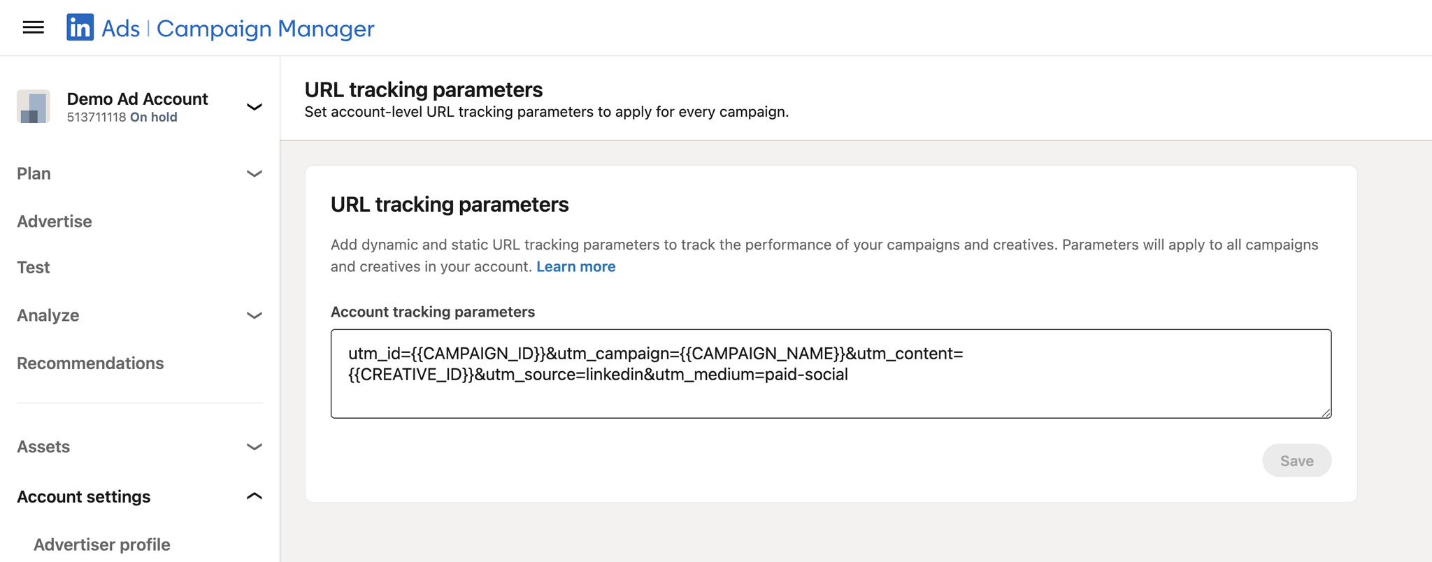The image size is (1432, 562).
Task: Select the Account settings sidebar label
Action: [84, 497]
